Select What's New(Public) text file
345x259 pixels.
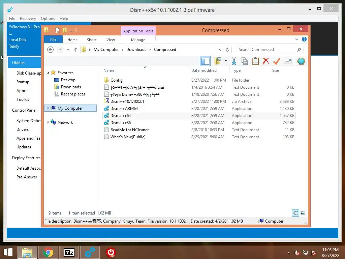pos(199,137)
